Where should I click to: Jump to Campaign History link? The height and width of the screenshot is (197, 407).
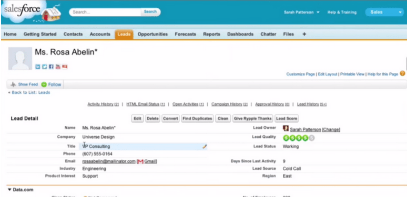point(229,104)
